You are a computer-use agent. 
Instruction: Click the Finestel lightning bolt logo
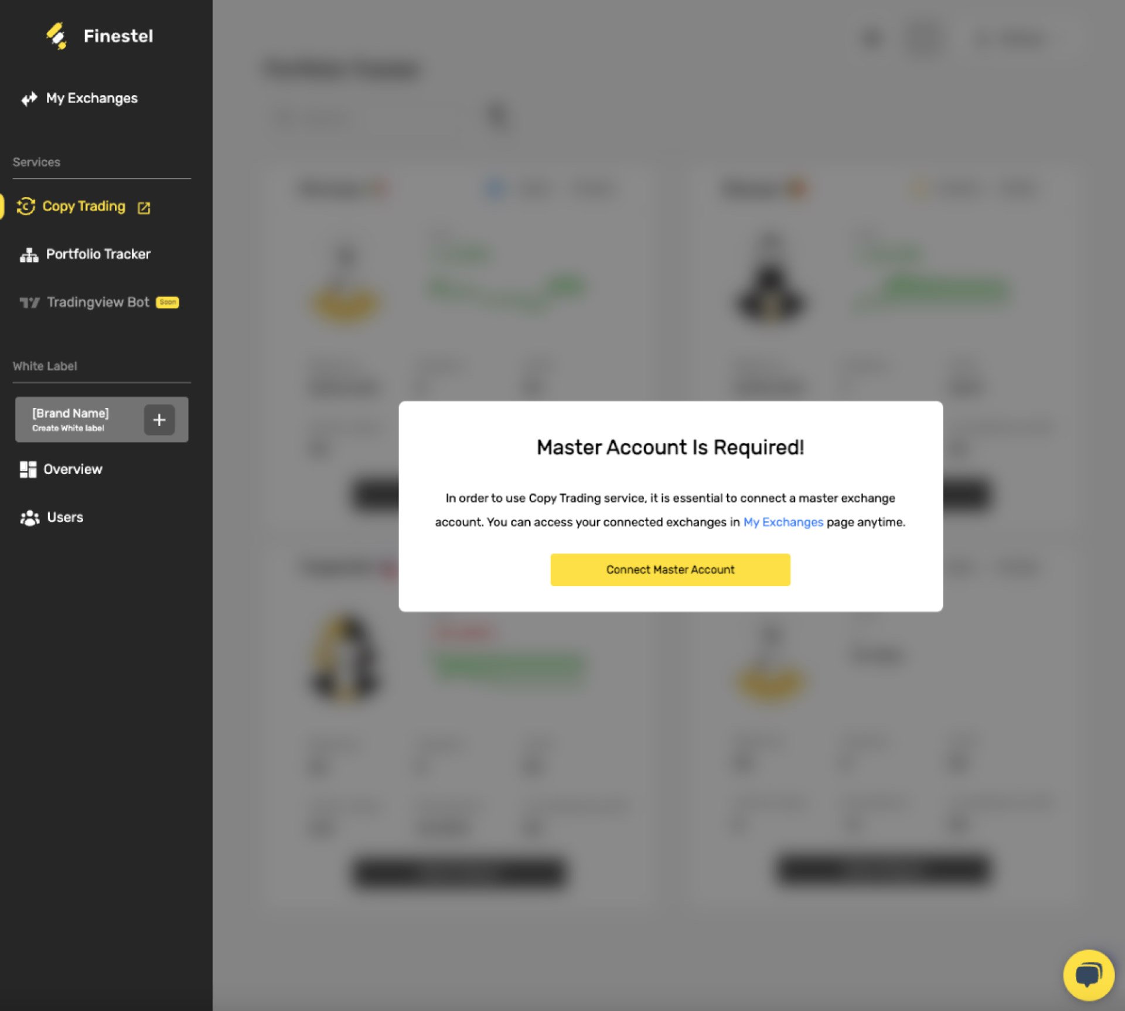pyautogui.click(x=57, y=36)
